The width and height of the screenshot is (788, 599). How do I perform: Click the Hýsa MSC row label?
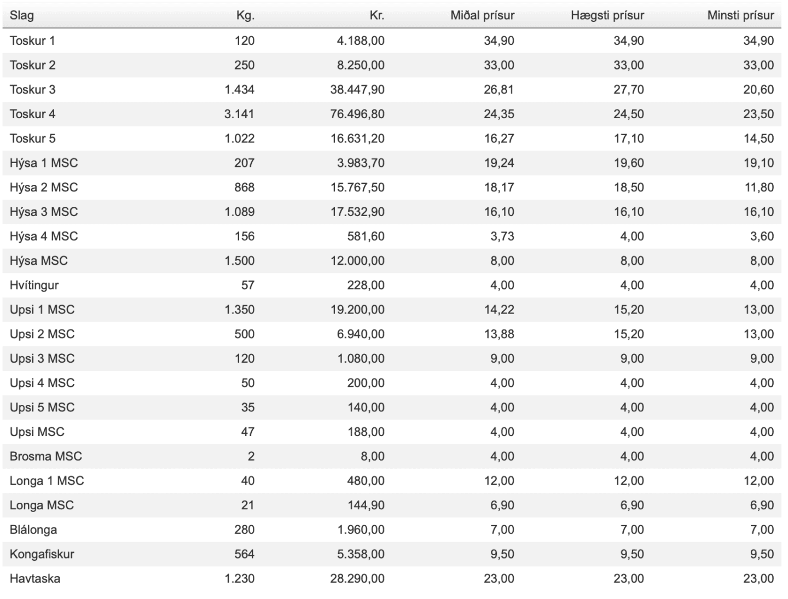pyautogui.click(x=38, y=260)
